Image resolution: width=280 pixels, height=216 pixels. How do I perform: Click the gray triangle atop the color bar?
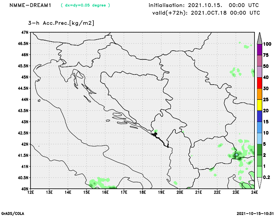pyautogui.click(x=259, y=37)
